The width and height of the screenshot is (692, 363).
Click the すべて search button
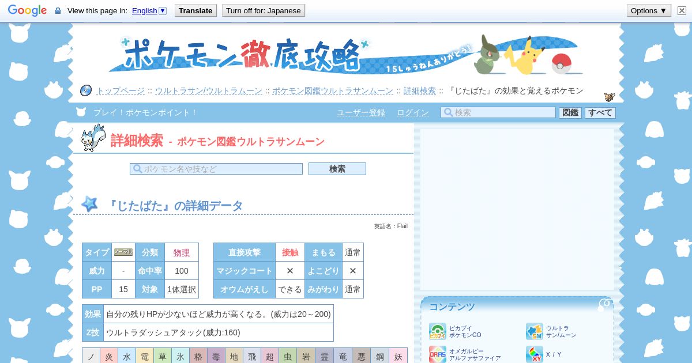tap(600, 112)
